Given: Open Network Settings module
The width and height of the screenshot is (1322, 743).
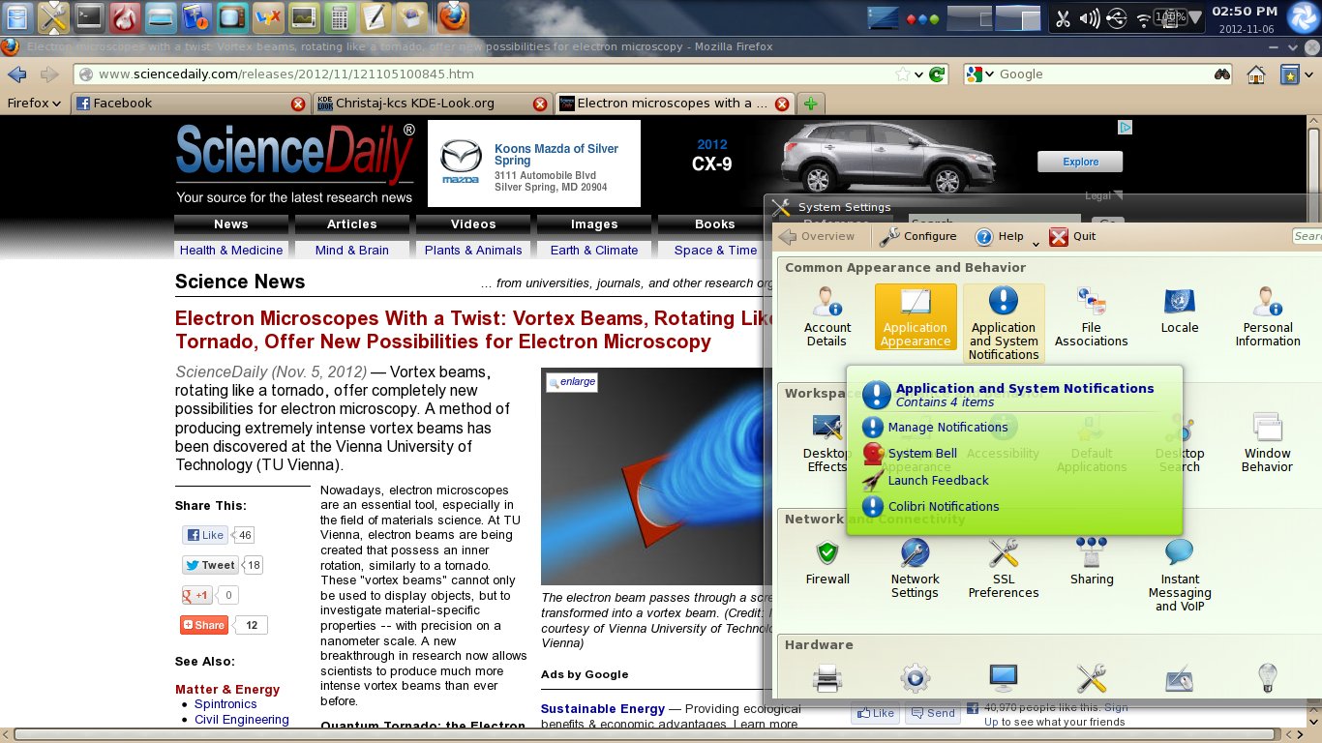Looking at the screenshot, I should click(x=916, y=569).
